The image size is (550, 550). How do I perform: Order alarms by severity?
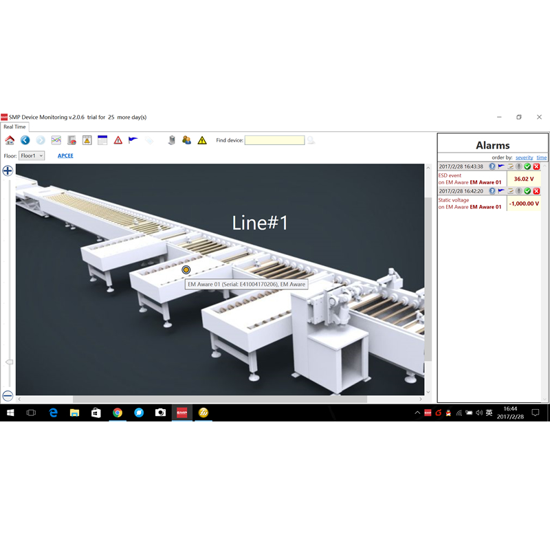524,157
